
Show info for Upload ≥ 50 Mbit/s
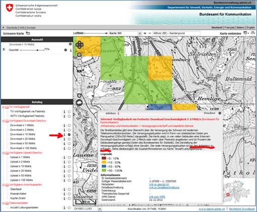click(x=64, y=176)
